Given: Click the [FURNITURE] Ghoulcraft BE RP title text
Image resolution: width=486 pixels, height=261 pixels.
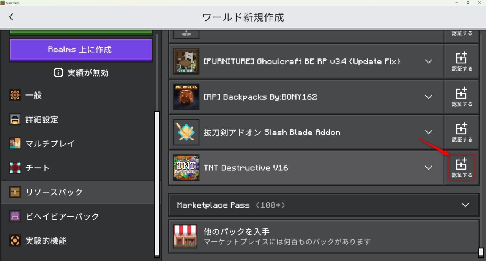Looking at the screenshot, I should (x=302, y=61).
